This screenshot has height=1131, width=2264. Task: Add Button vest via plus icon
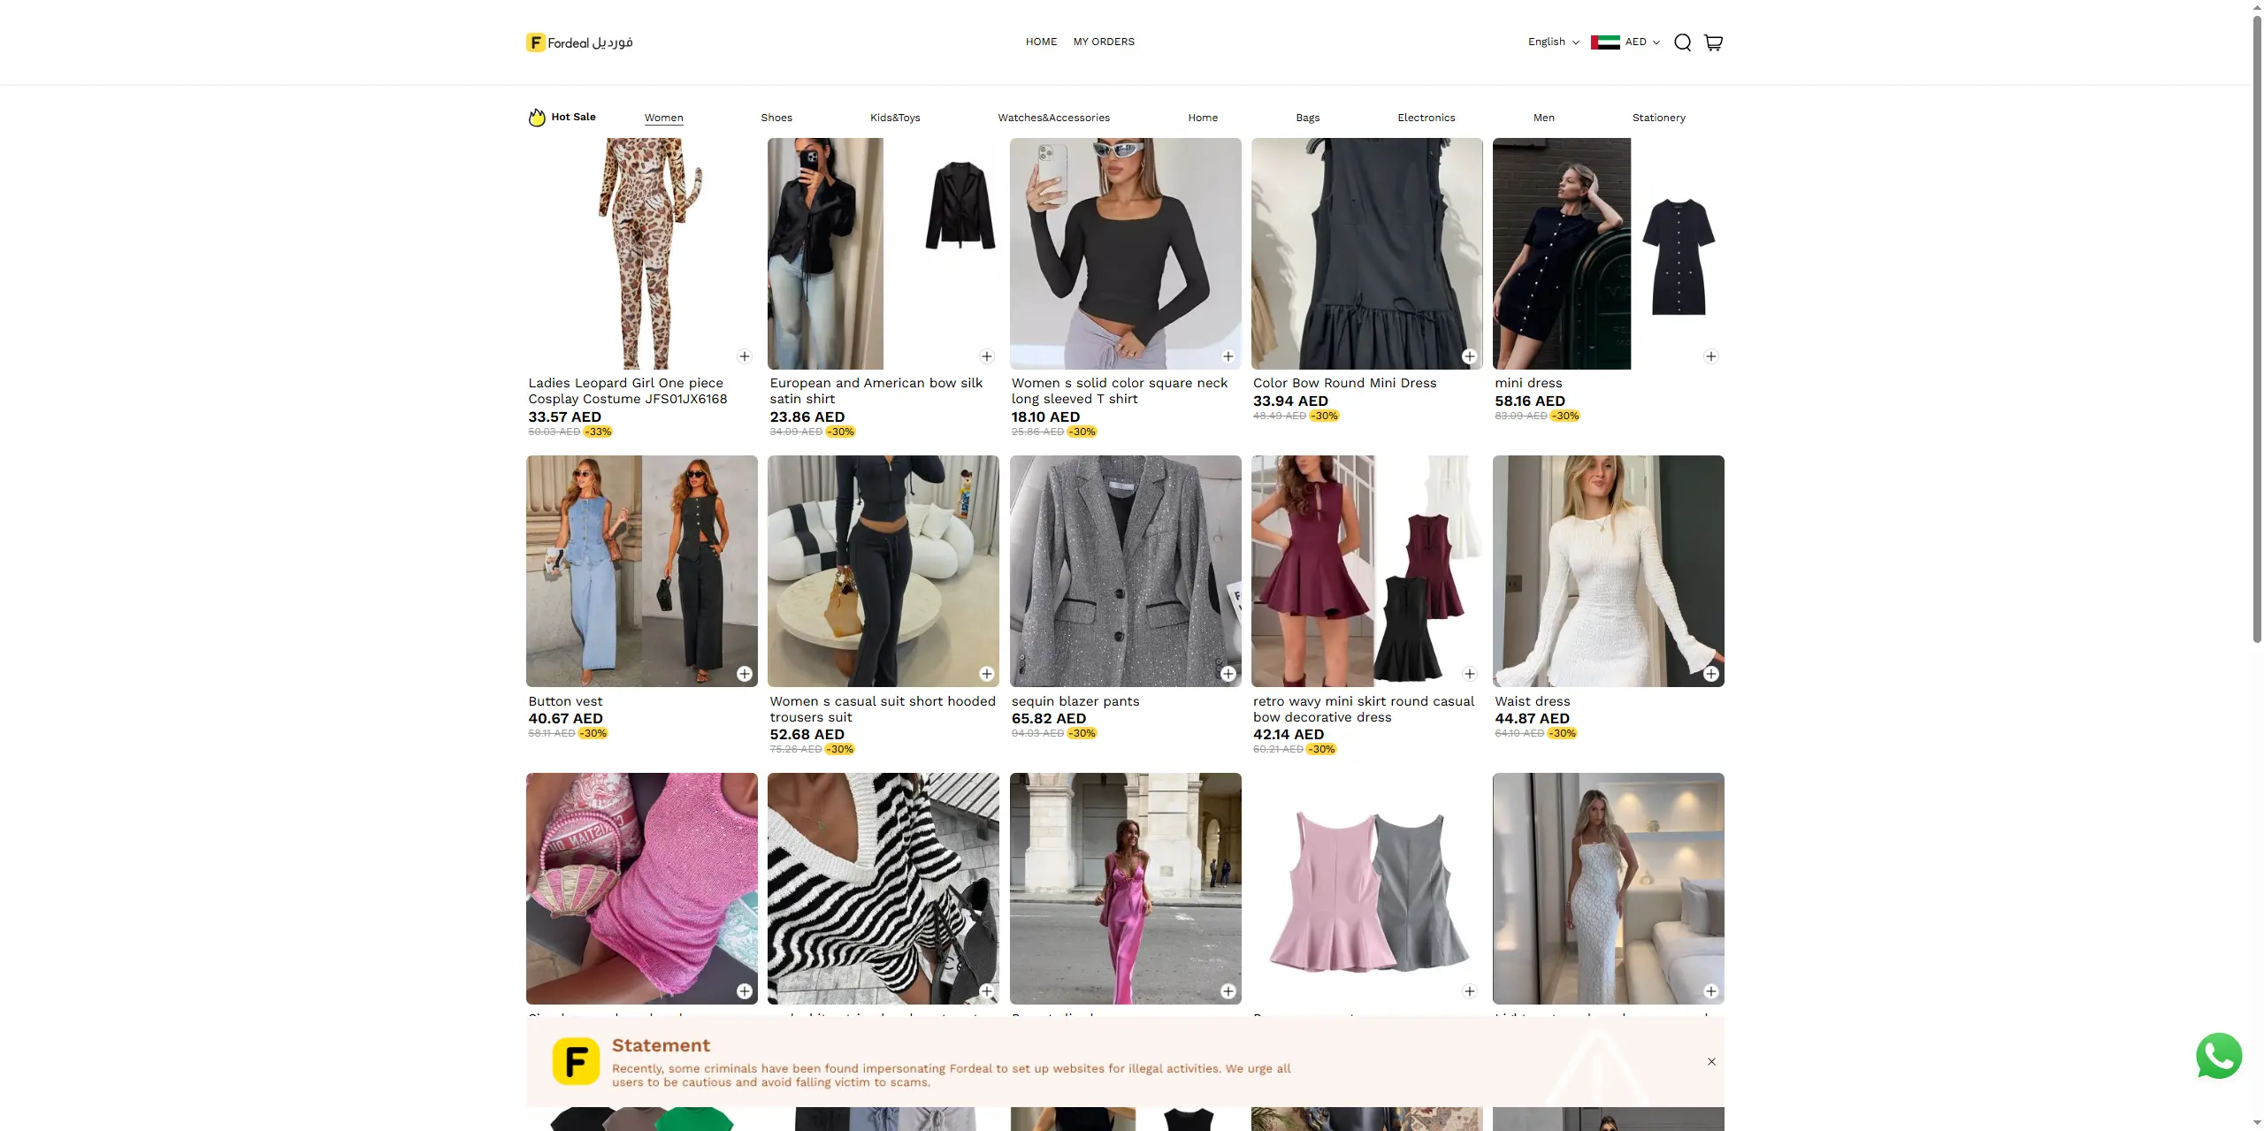pos(745,674)
